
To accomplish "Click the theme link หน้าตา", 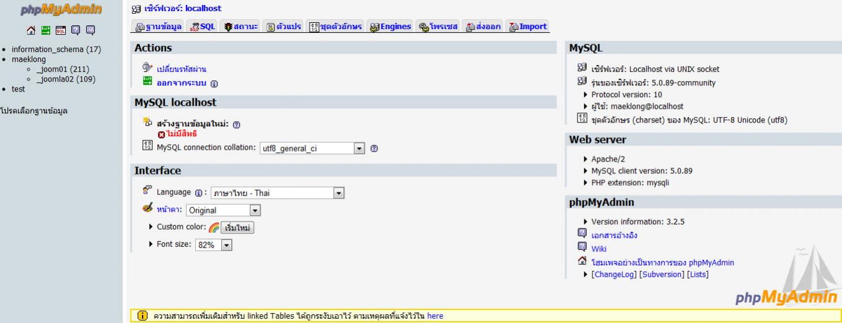I will click(x=170, y=210).
